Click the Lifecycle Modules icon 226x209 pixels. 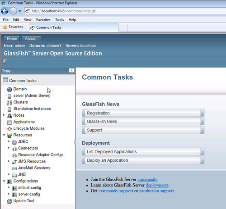(9, 129)
